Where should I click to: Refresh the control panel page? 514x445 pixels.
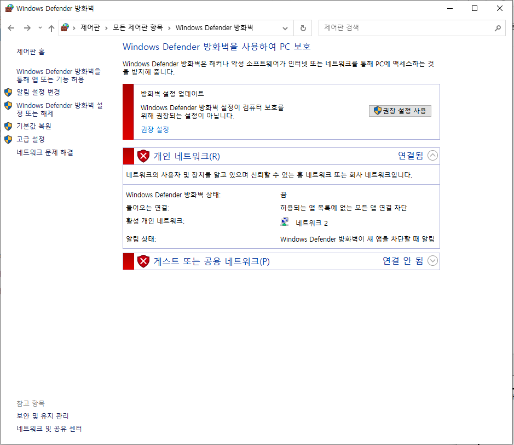(x=303, y=28)
